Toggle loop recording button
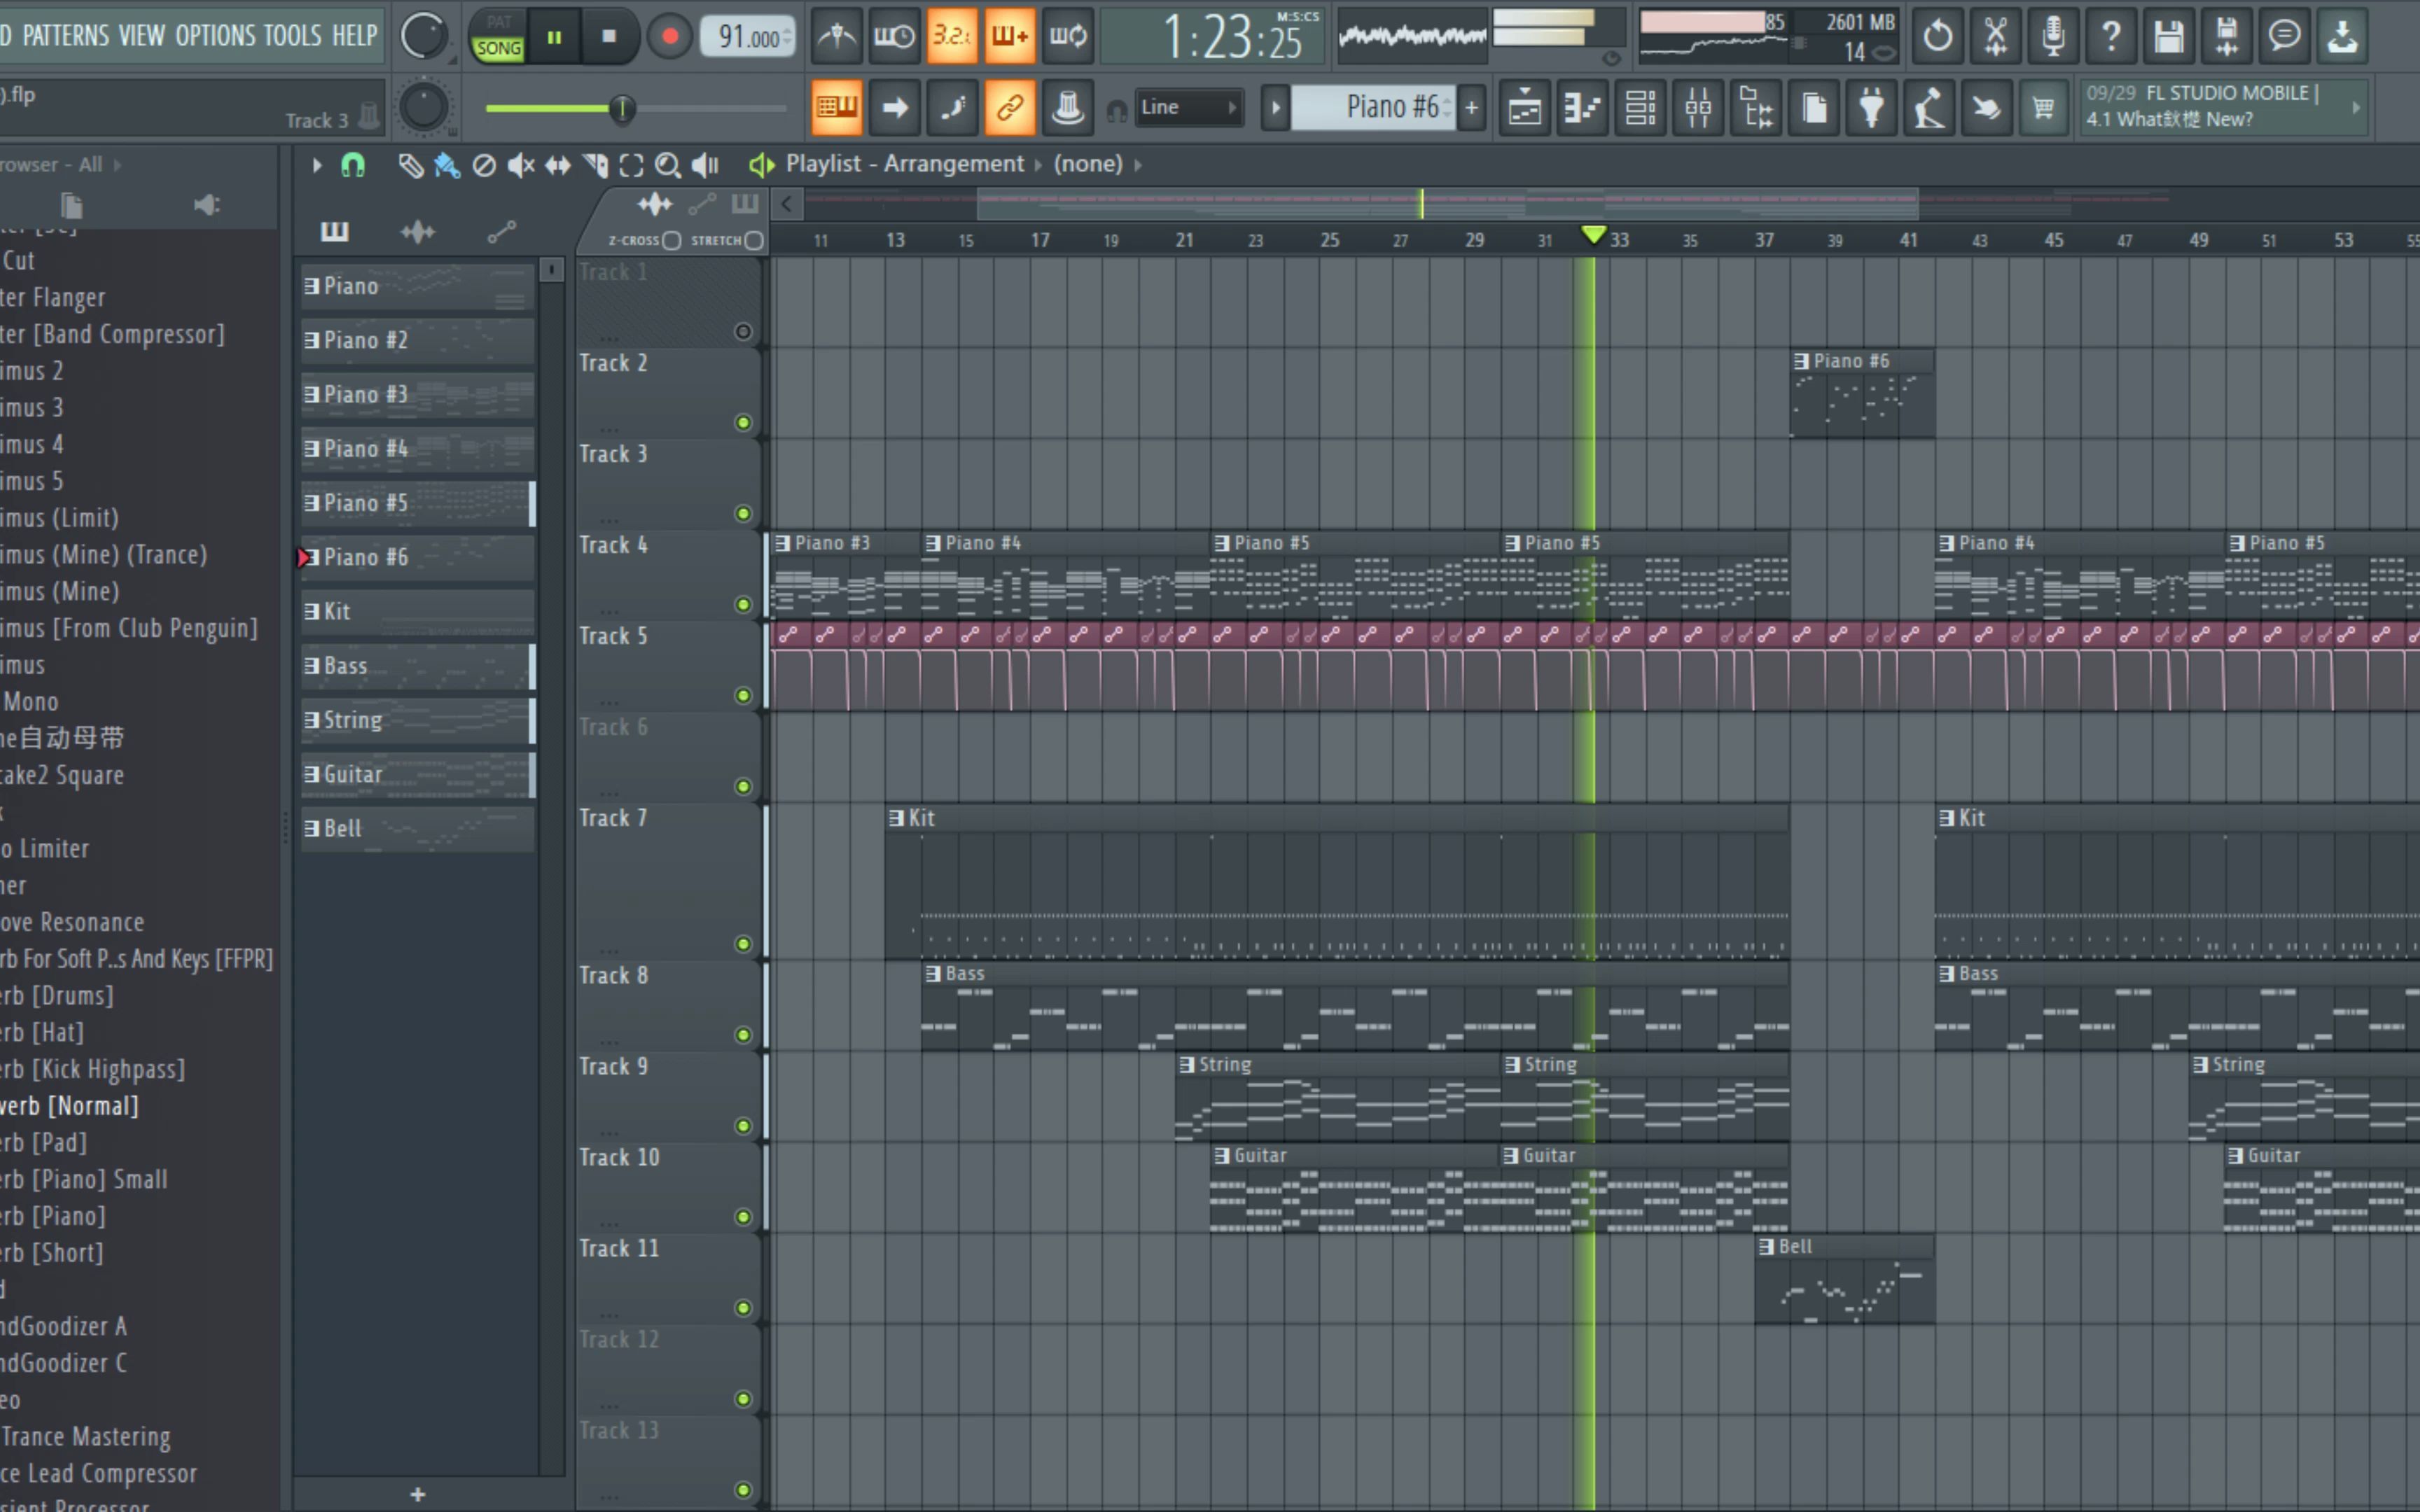2420x1512 pixels. pyautogui.click(x=1067, y=37)
